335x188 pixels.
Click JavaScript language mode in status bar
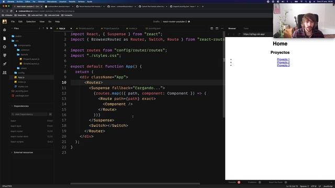click(x=328, y=186)
